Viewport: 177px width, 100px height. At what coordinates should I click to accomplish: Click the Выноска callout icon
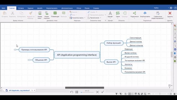click(64, 13)
